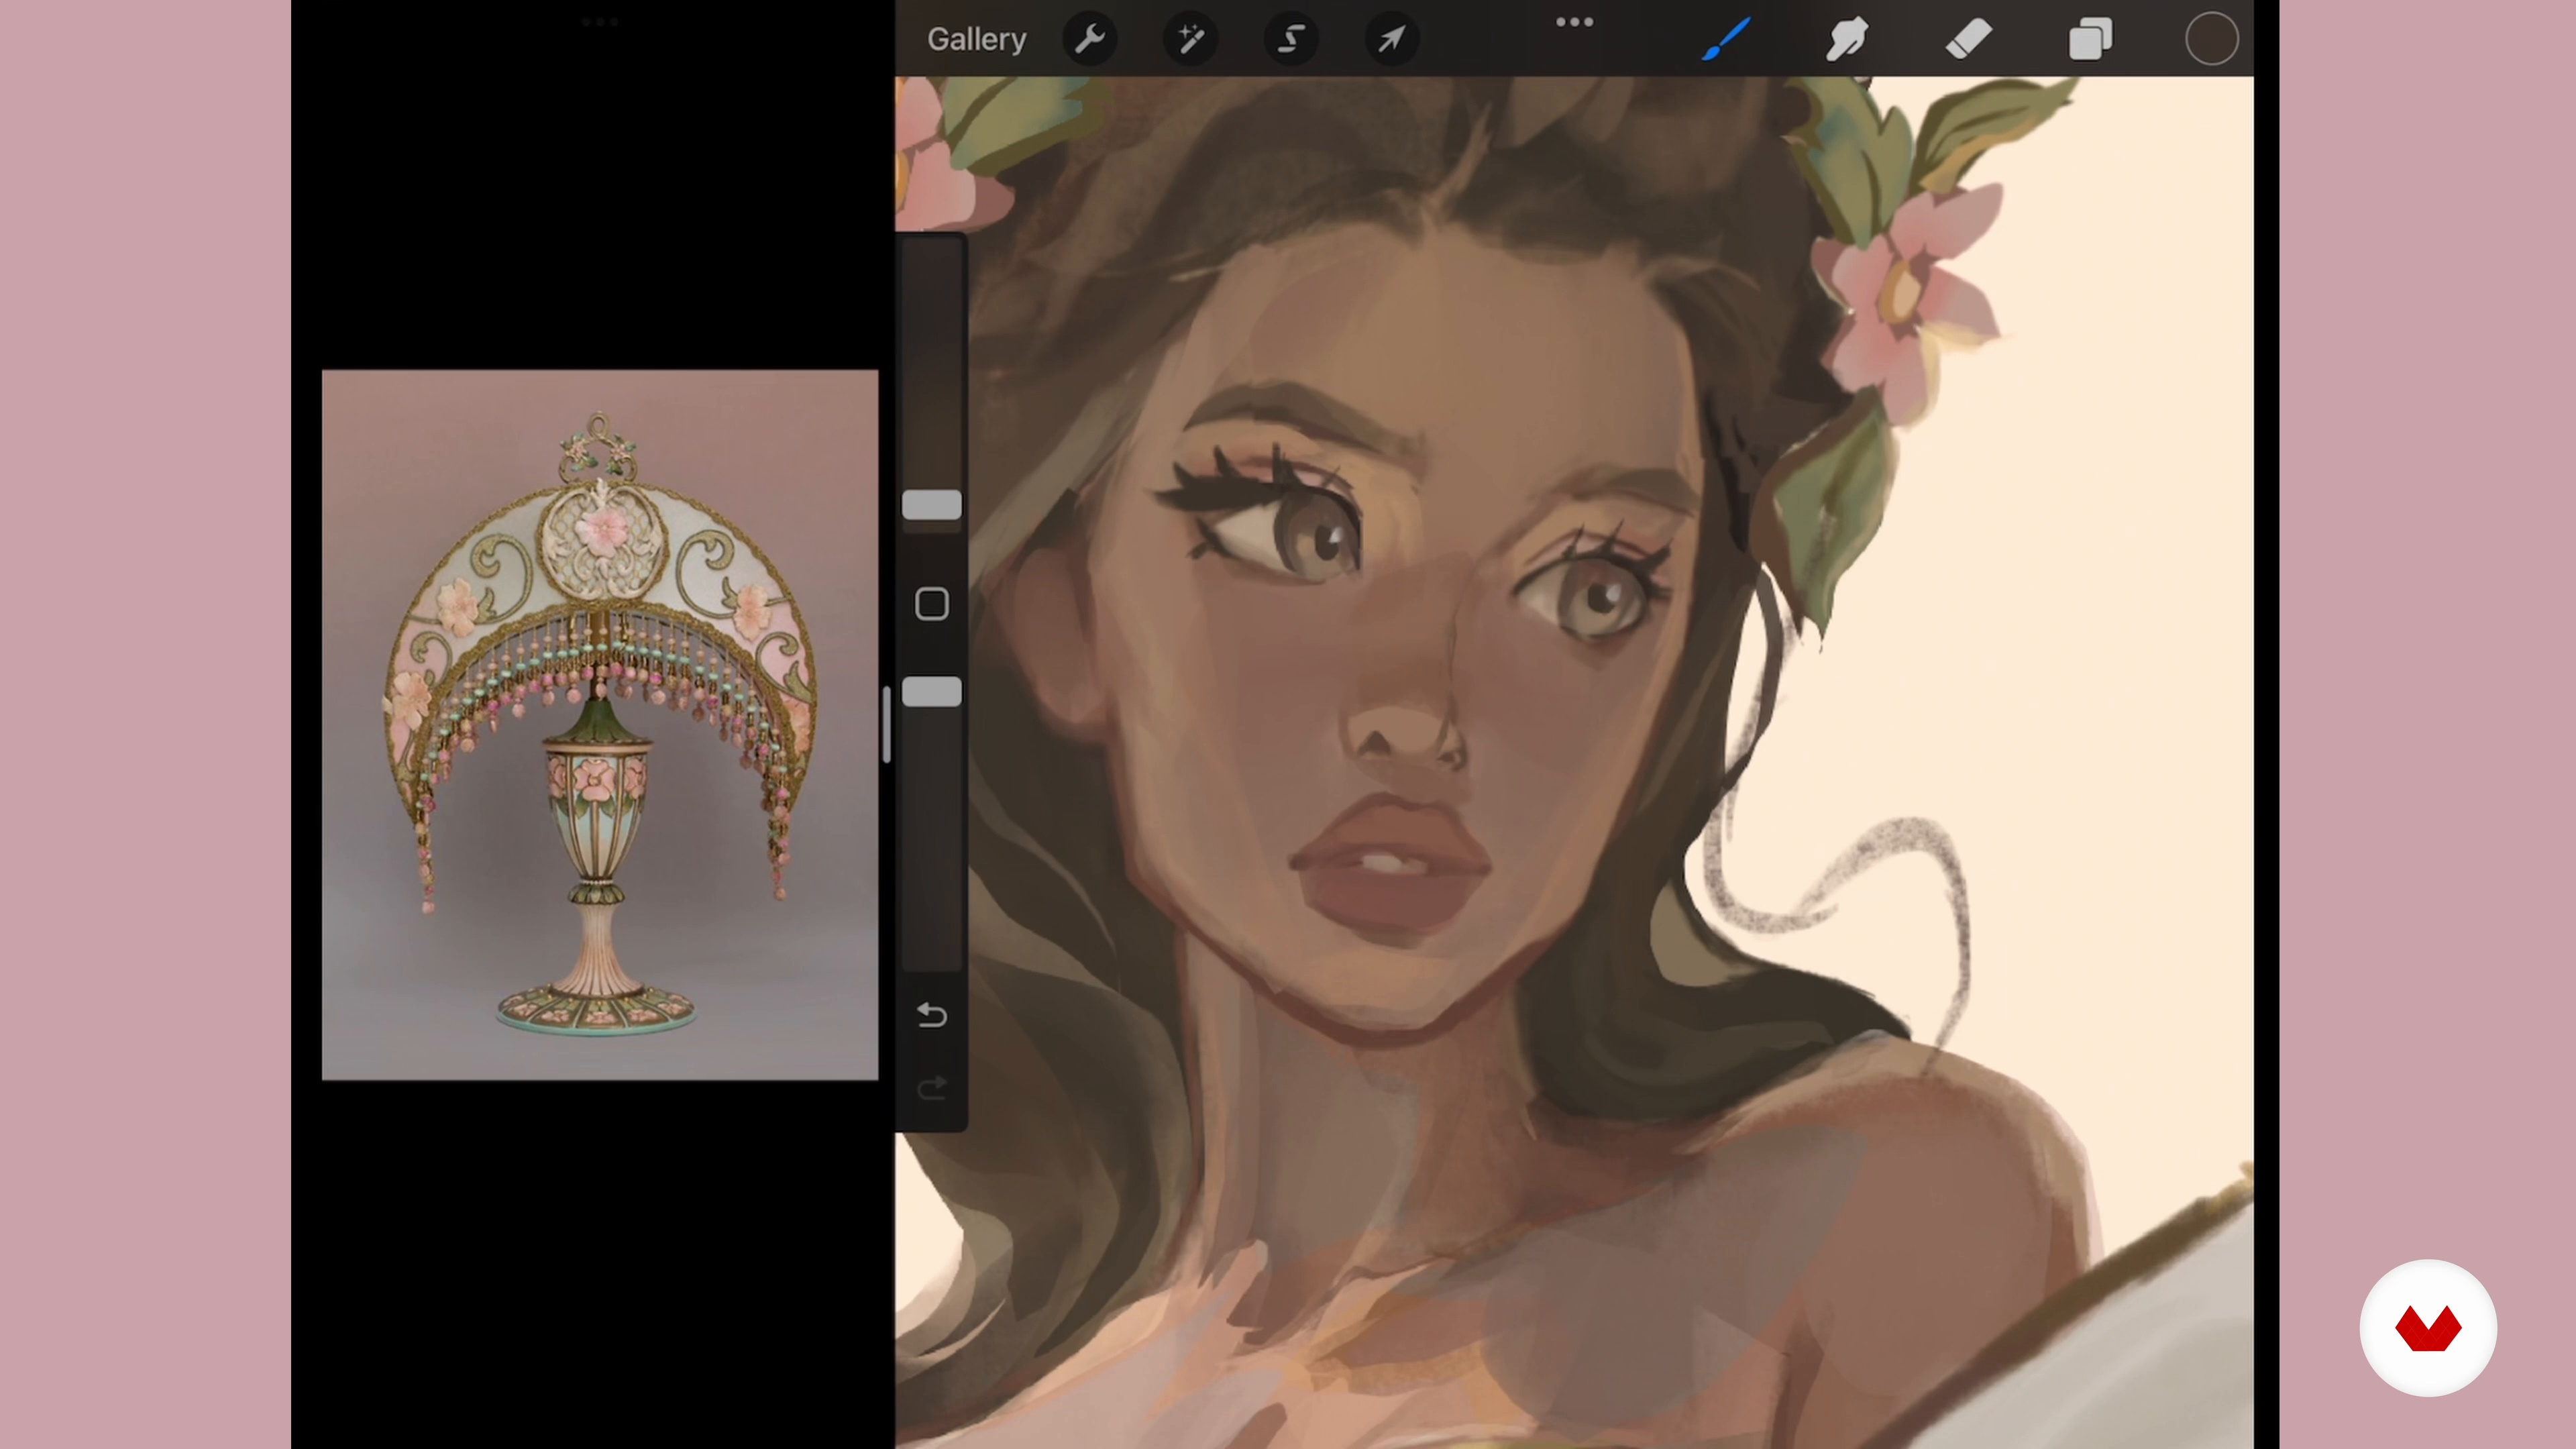Select the Smudge tool
This screenshot has height=1449, width=2576.
point(1847,39)
